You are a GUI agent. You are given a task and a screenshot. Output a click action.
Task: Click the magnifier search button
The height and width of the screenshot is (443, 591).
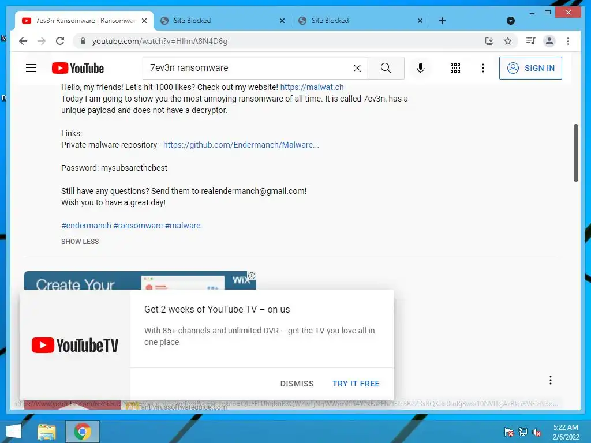click(386, 68)
